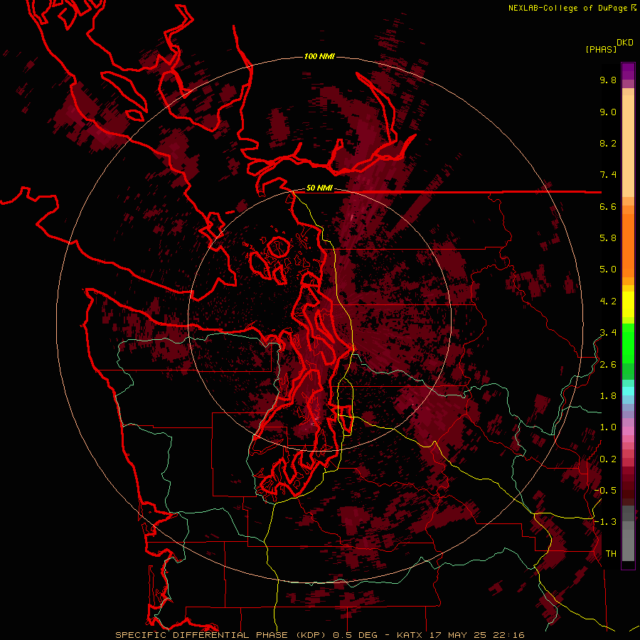Click the [PHAS] label above the legend
Viewport: 640px width, 640px height.
(x=601, y=50)
